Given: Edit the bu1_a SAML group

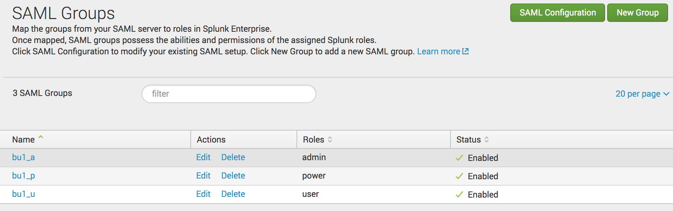Looking at the screenshot, I should coord(203,157).
